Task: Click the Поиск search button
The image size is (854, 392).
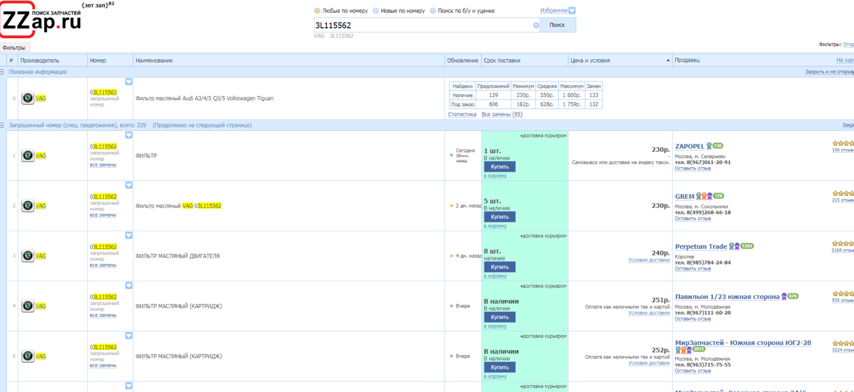Action: pyautogui.click(x=557, y=25)
